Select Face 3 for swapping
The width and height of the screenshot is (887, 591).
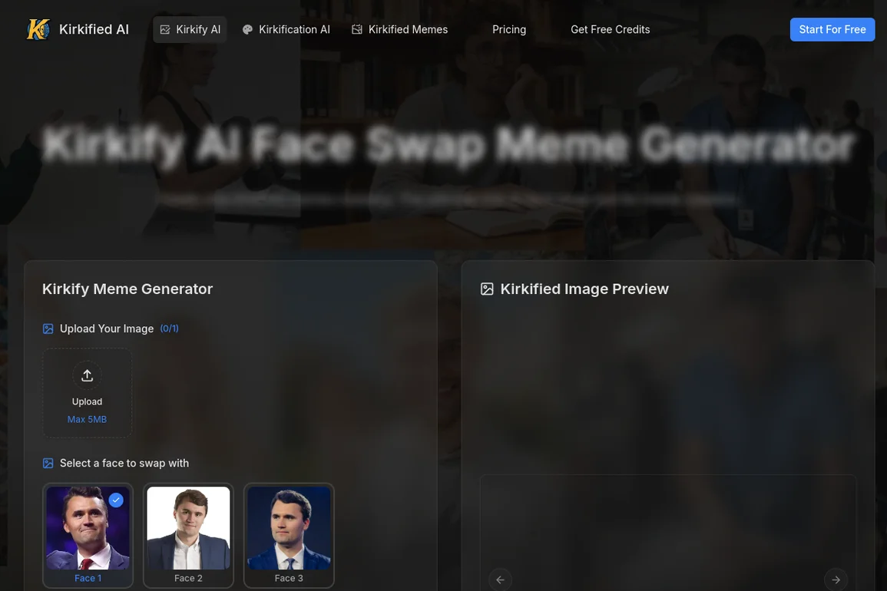click(289, 535)
